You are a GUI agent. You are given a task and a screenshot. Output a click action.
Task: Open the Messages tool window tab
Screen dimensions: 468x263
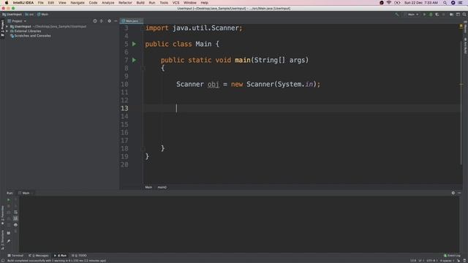point(39,256)
